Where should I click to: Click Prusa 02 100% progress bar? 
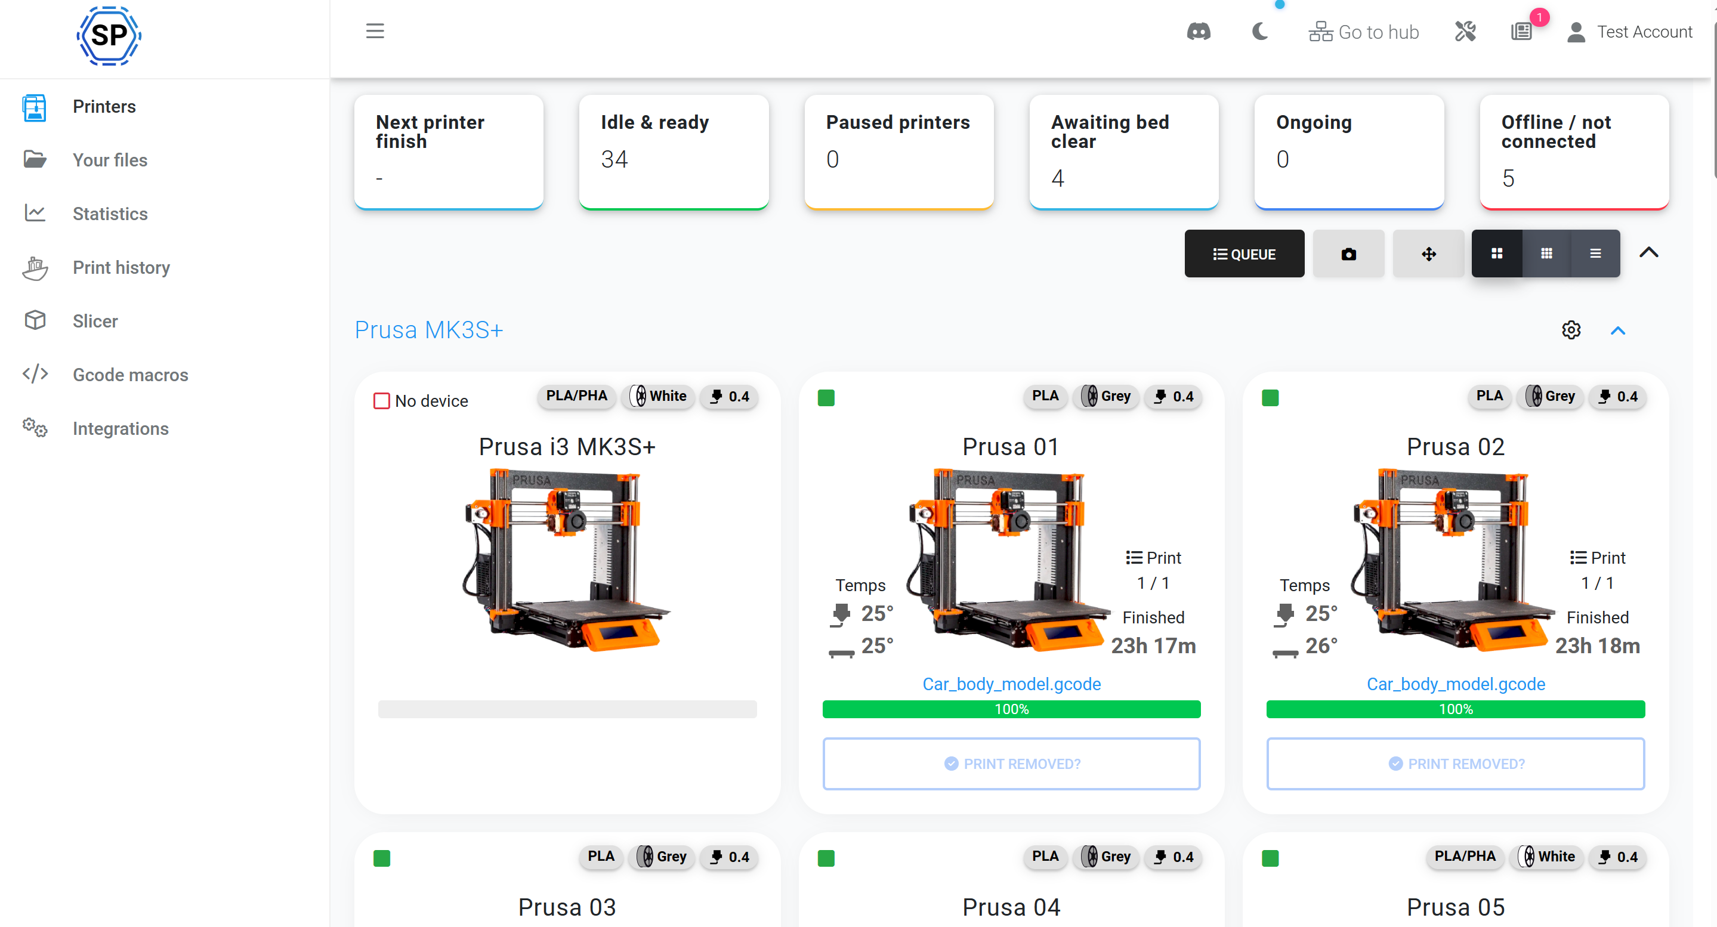1455,709
